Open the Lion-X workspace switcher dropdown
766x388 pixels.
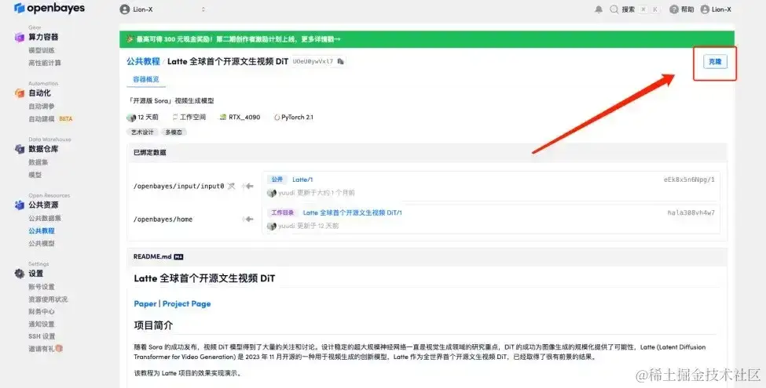click(x=163, y=9)
